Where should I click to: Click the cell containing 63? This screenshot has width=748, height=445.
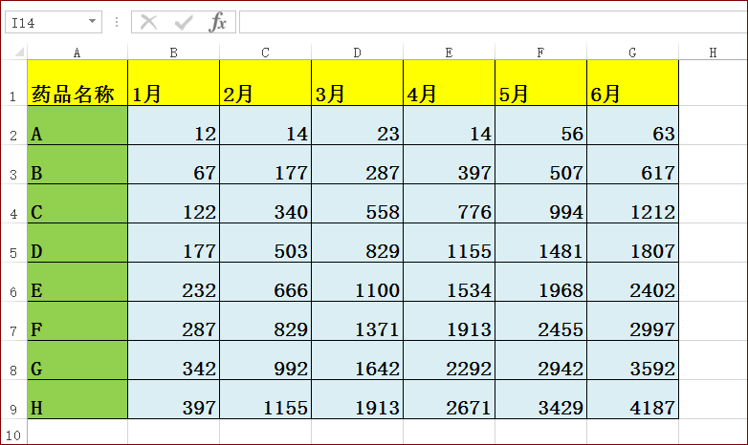(632, 125)
